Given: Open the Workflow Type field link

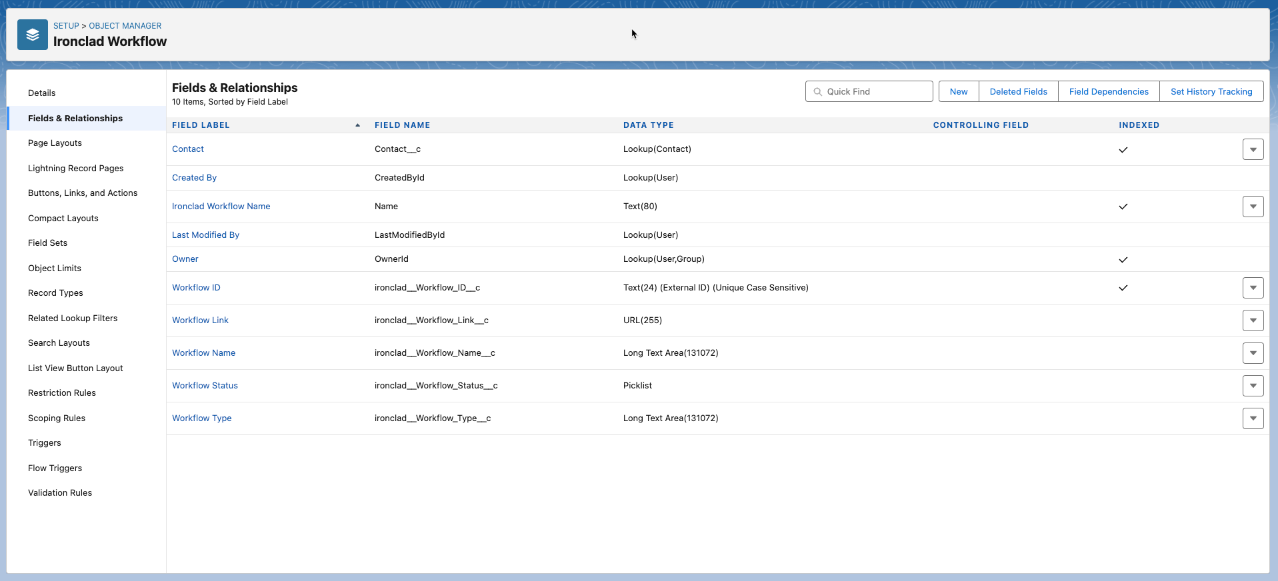Looking at the screenshot, I should [202, 418].
